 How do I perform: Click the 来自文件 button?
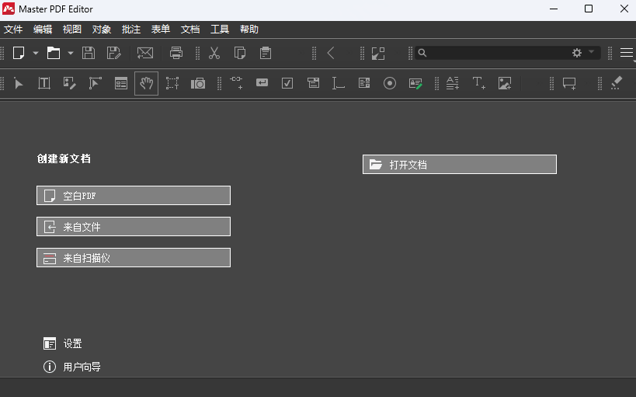pos(134,227)
